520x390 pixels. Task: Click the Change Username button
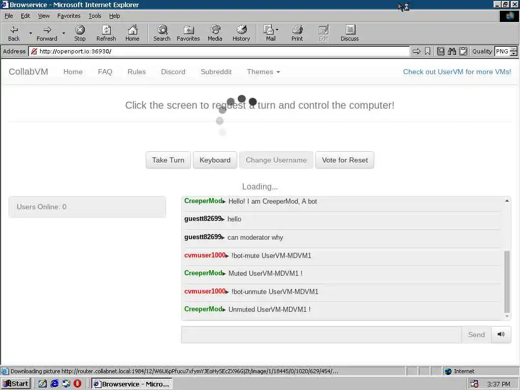point(276,160)
